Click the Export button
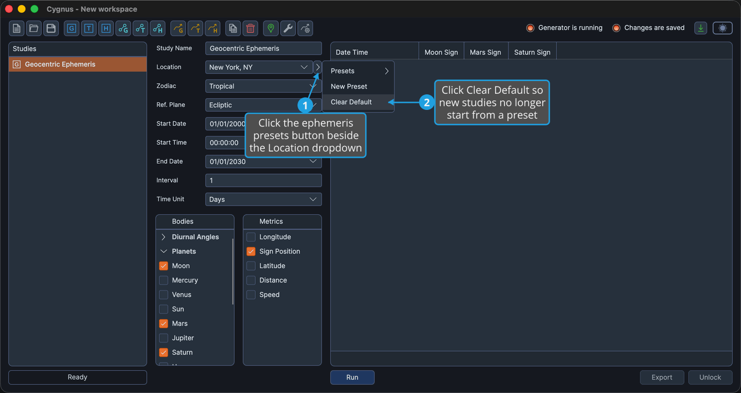The image size is (741, 393). 662,377
